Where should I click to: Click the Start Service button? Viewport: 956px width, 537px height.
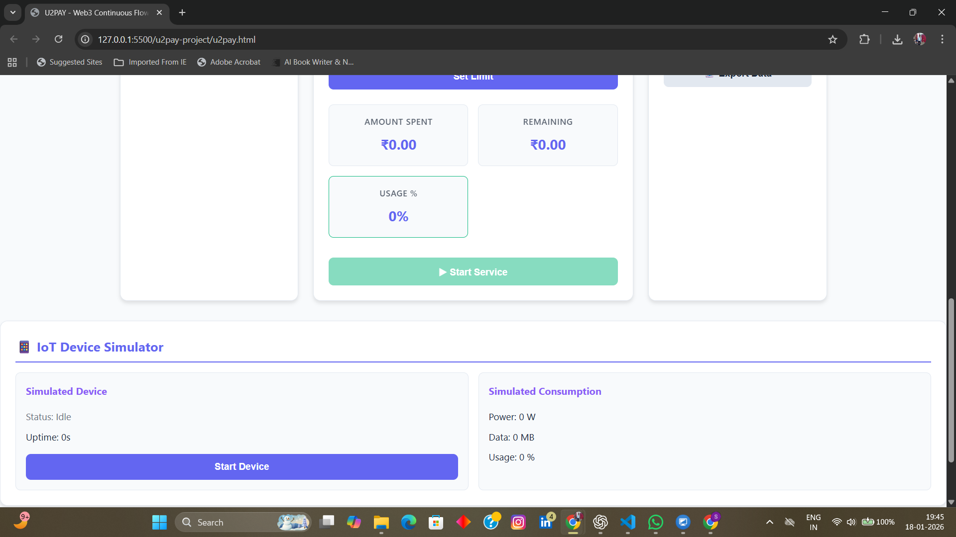click(x=473, y=271)
